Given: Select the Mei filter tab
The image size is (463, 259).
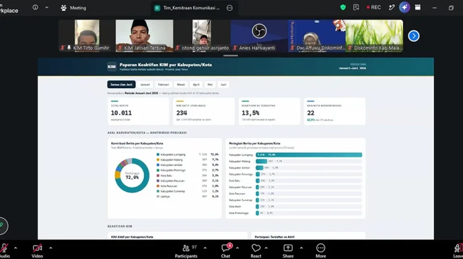Looking at the screenshot, I should coord(210,84).
